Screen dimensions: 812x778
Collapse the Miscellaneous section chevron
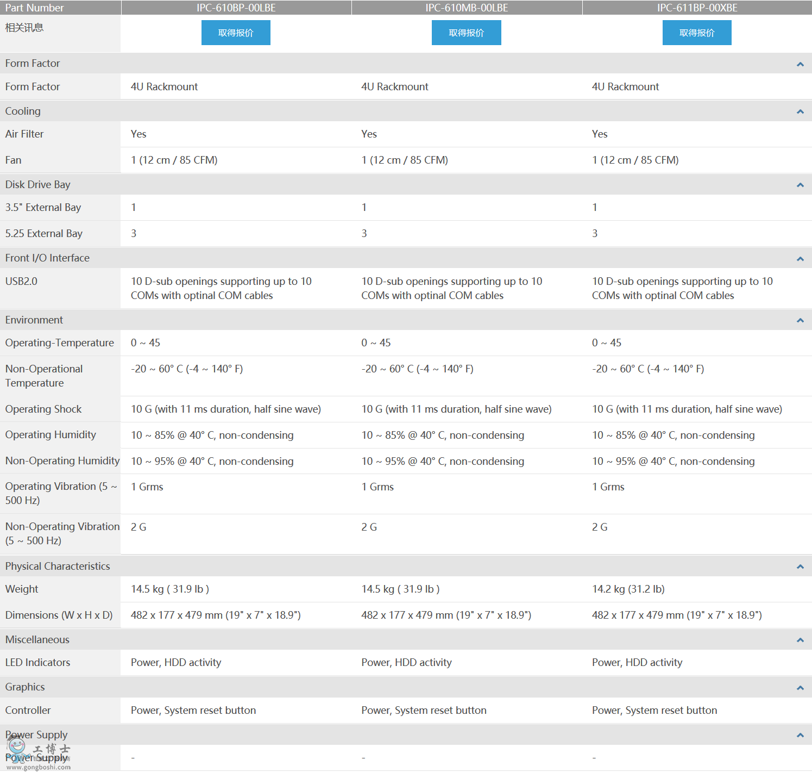[x=800, y=640]
